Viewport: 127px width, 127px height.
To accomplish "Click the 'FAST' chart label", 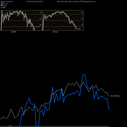I will point(14,32).
